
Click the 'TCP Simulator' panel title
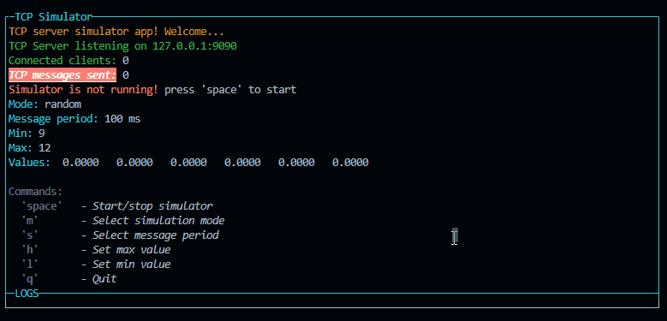pos(53,17)
